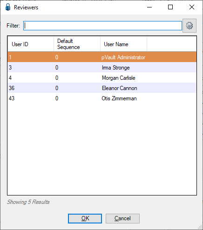This screenshot has height=230, width=203.
Task: Click Default Sequence value in Otis Zimmerman row
Action: (57, 98)
